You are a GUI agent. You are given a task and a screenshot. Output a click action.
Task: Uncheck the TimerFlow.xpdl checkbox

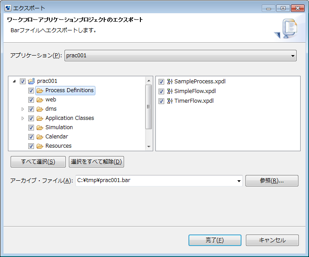click(x=162, y=101)
